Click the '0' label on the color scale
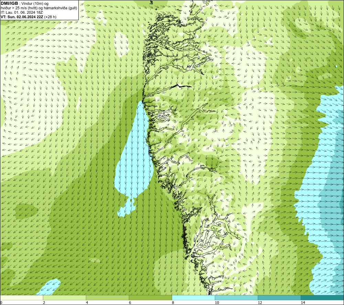344x305 pixels. 1,303
